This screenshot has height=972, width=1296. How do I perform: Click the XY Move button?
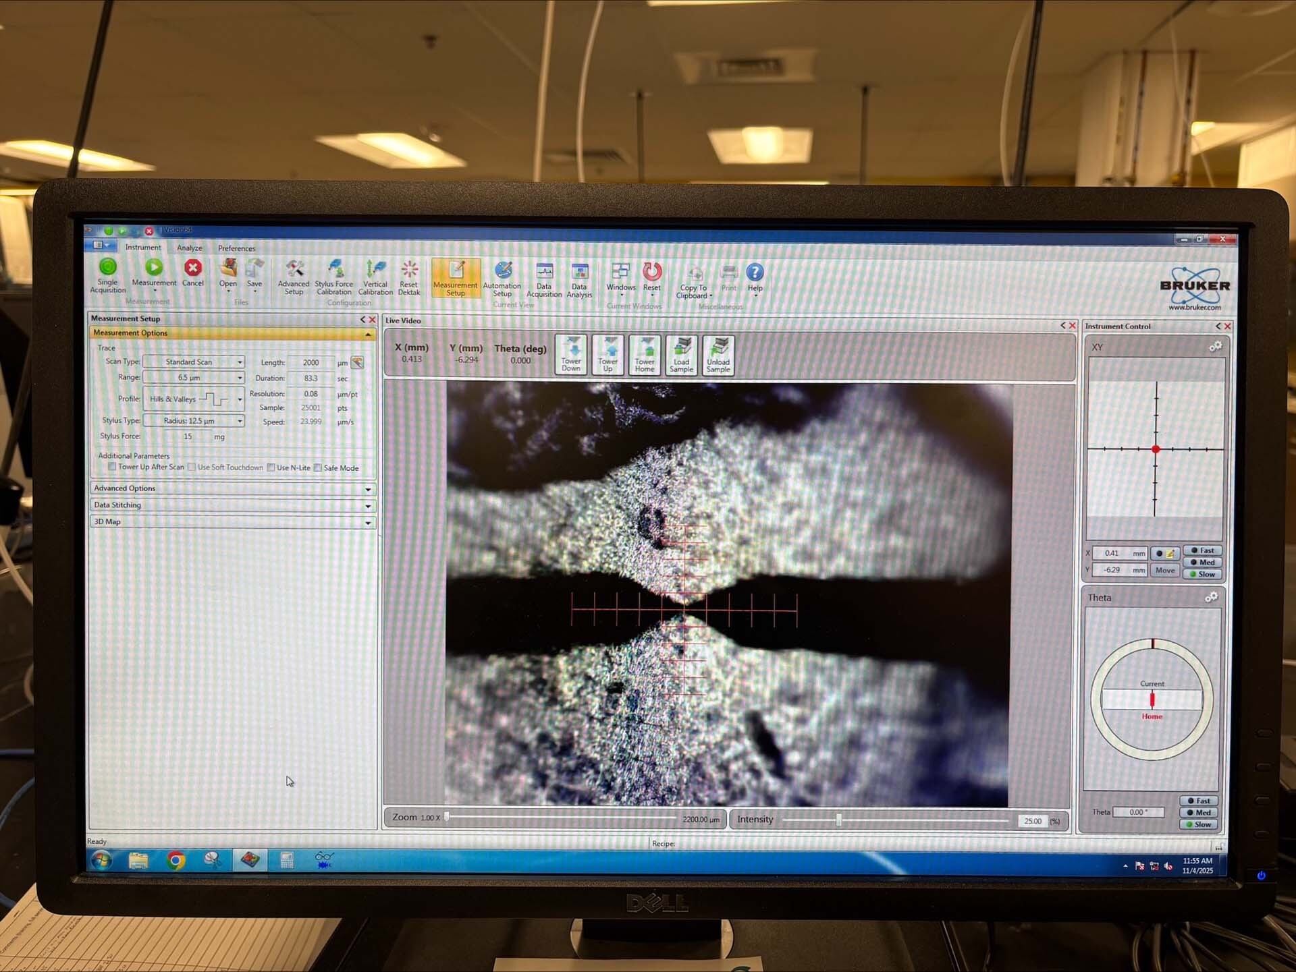1165,570
